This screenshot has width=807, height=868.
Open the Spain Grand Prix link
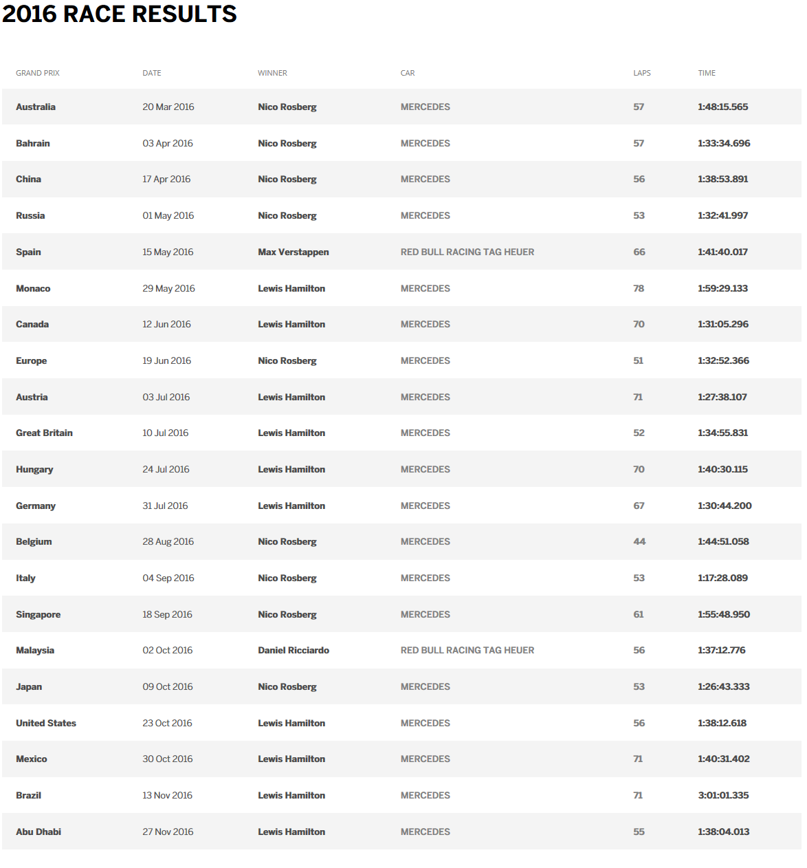click(x=29, y=252)
